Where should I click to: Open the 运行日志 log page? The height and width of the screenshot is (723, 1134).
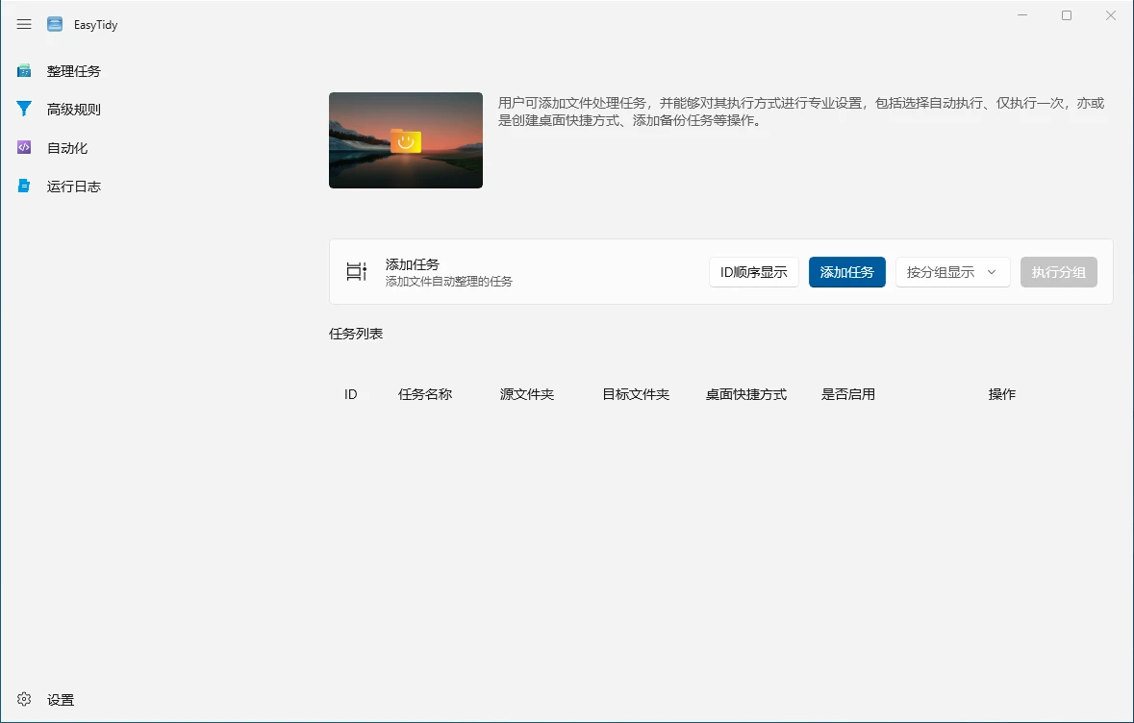(x=73, y=187)
